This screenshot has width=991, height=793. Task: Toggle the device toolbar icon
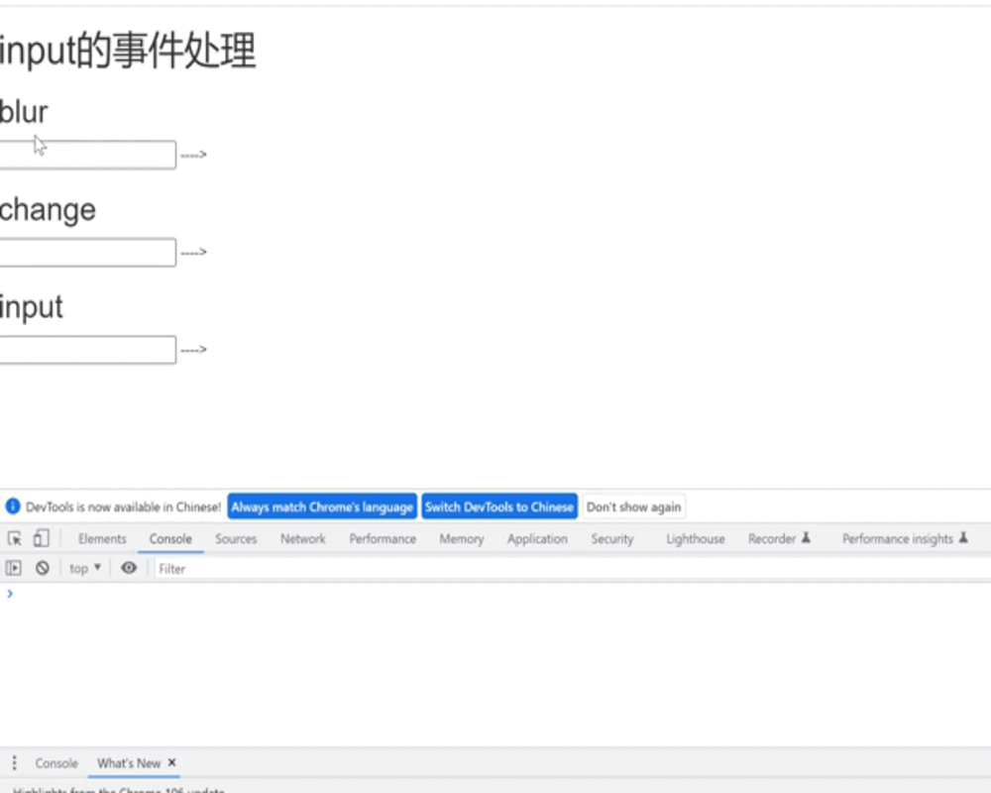coord(41,539)
